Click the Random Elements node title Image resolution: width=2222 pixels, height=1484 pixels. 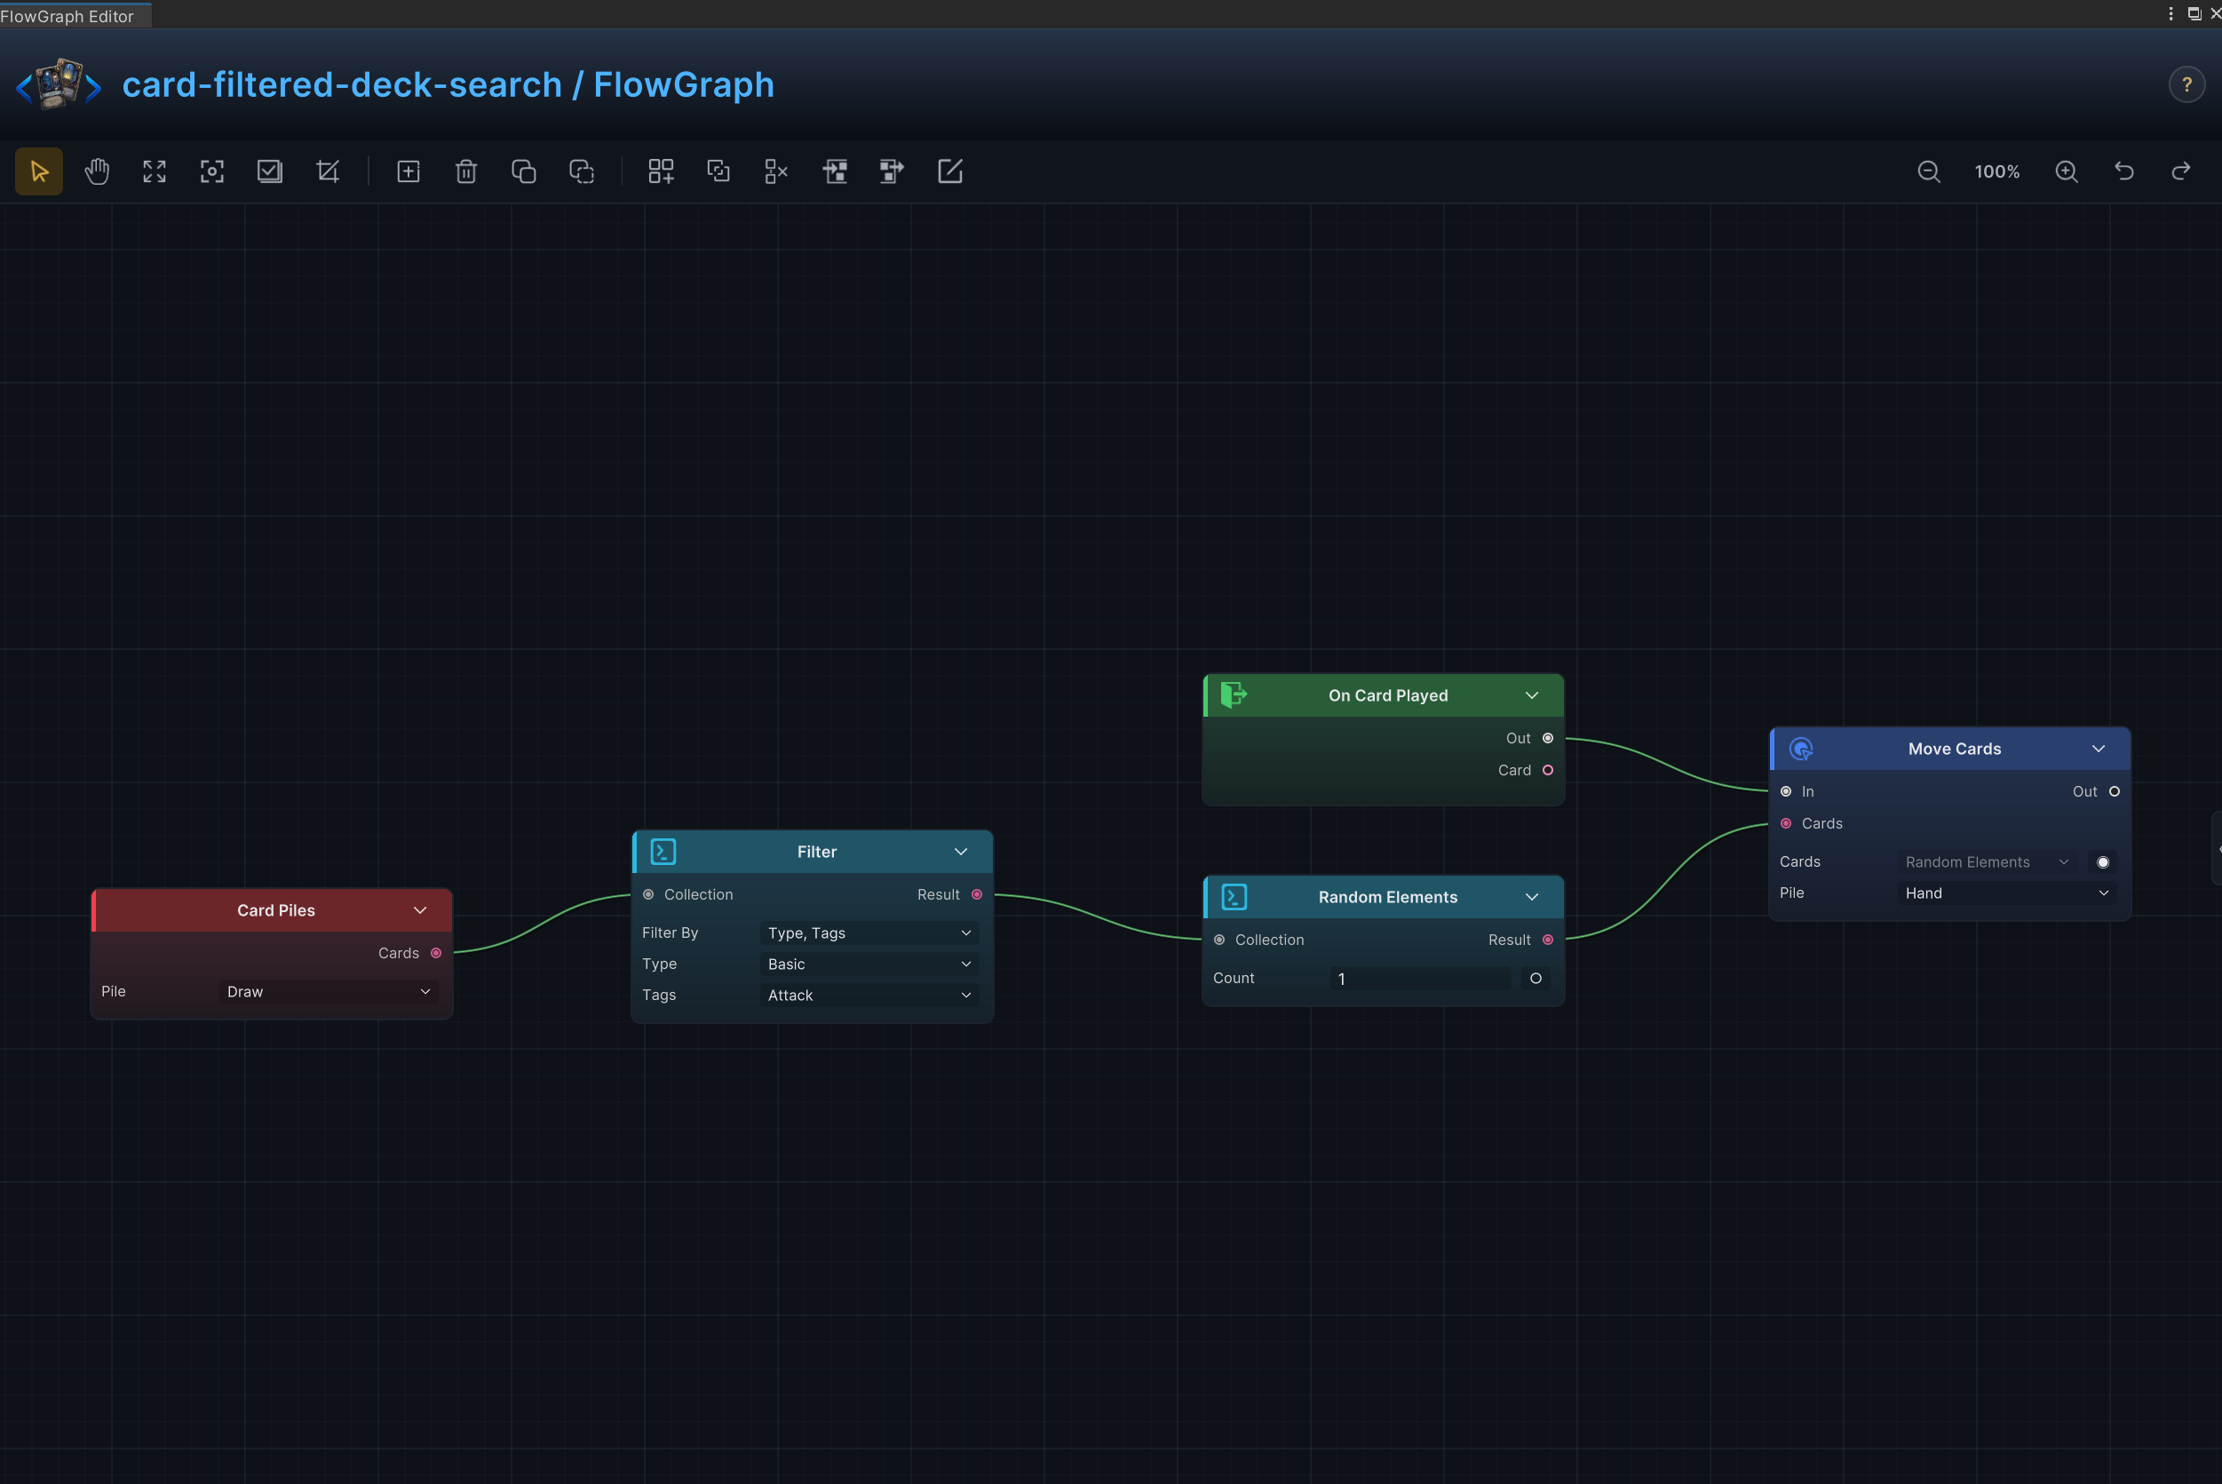point(1387,897)
